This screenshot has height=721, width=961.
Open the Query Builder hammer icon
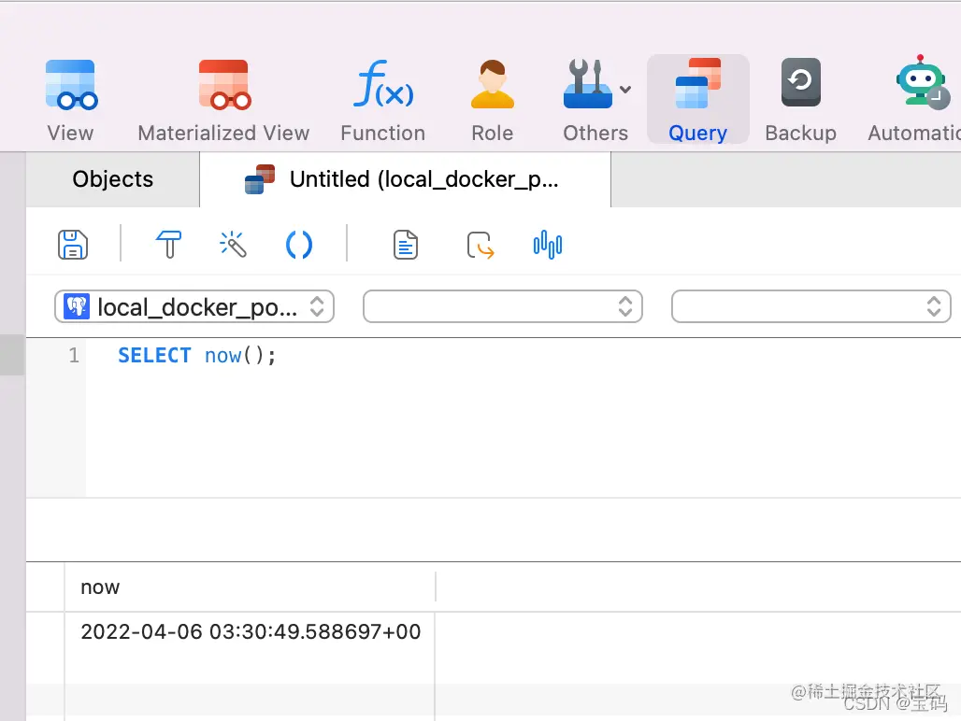pos(168,244)
